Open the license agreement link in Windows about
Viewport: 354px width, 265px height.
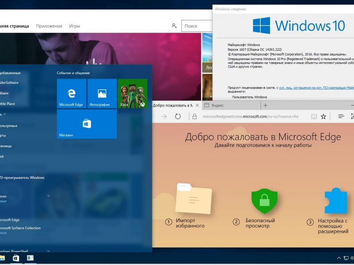click(x=316, y=87)
